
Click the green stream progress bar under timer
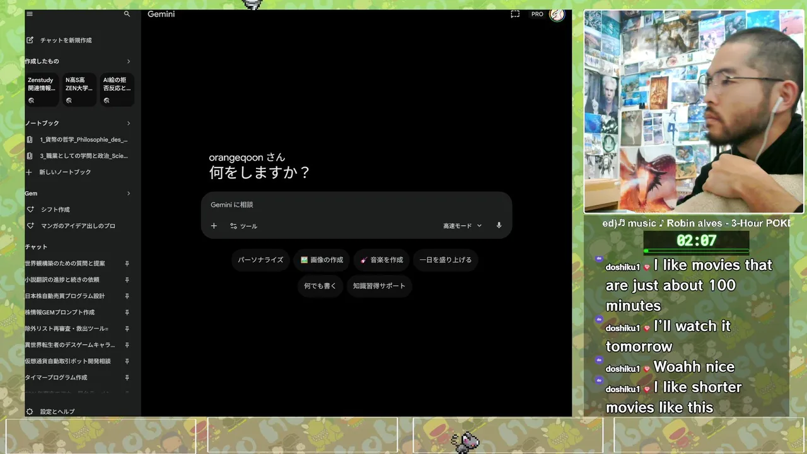click(696, 251)
